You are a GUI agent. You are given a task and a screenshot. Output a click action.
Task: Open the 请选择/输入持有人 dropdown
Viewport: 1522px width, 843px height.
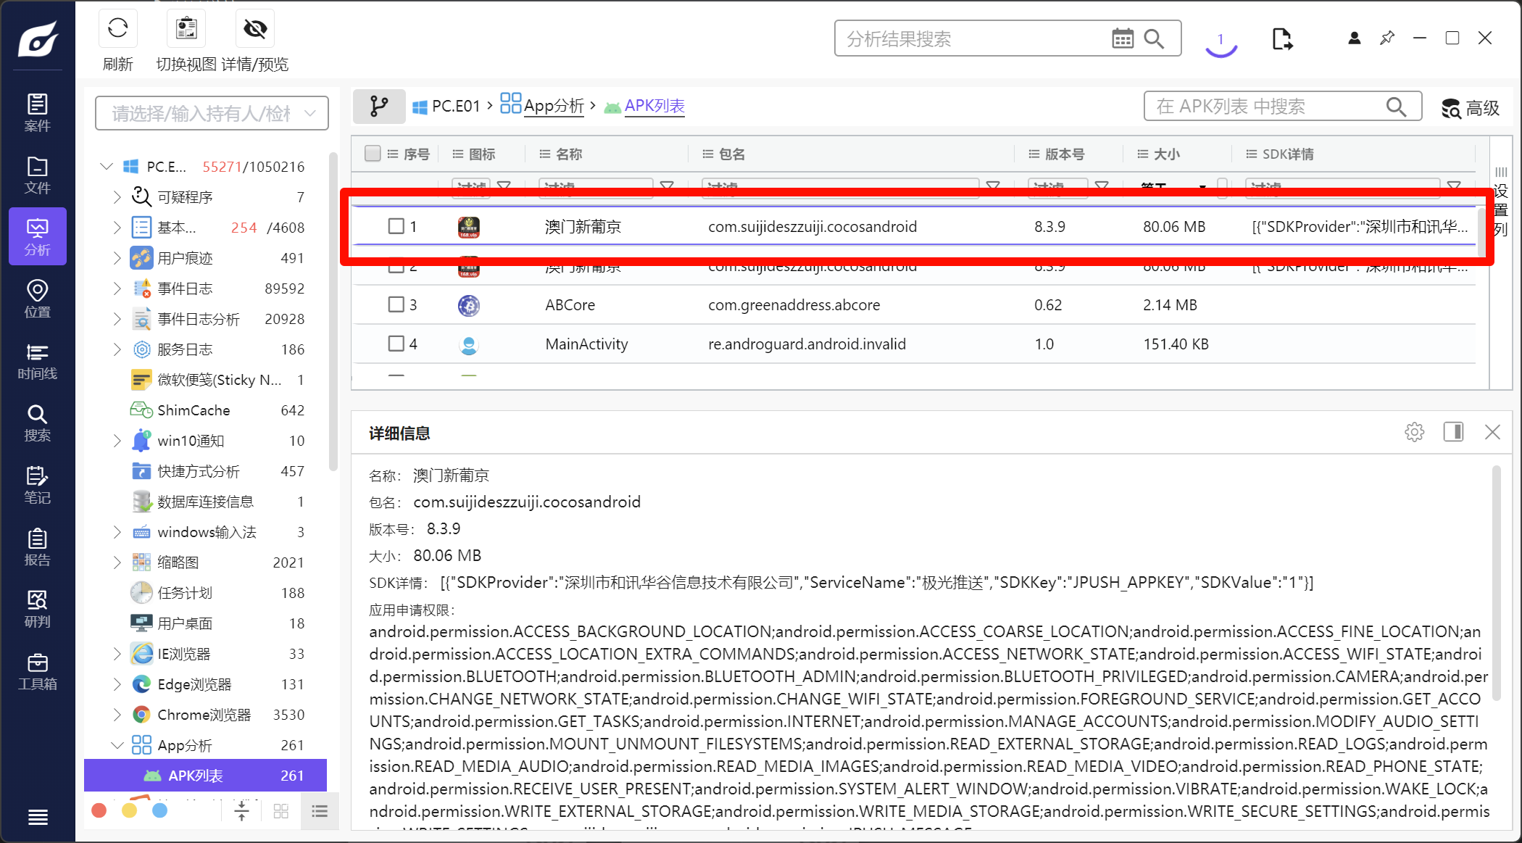pyautogui.click(x=212, y=113)
